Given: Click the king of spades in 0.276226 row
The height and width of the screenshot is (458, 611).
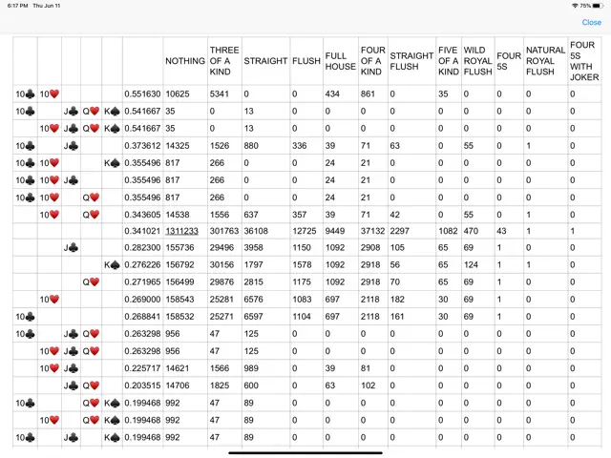Looking at the screenshot, I should (x=112, y=265).
